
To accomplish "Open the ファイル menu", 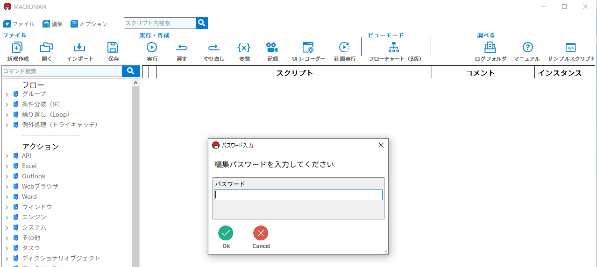I will coord(19,24).
